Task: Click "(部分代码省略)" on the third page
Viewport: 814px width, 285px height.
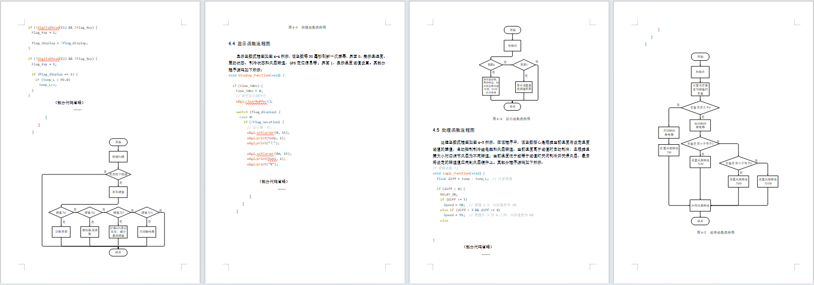Action: [478, 247]
